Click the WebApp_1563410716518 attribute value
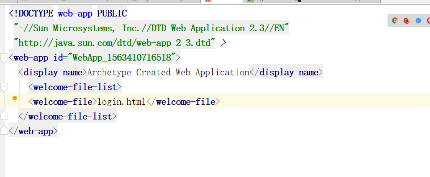 pos(122,58)
